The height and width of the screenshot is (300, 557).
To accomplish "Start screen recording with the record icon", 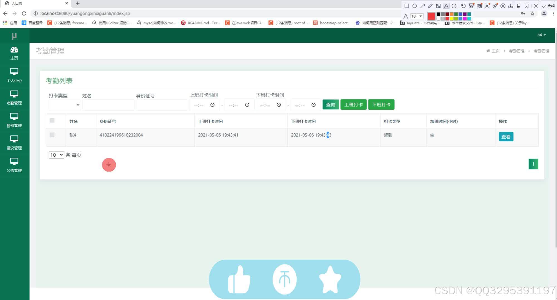I will [x=503, y=6].
